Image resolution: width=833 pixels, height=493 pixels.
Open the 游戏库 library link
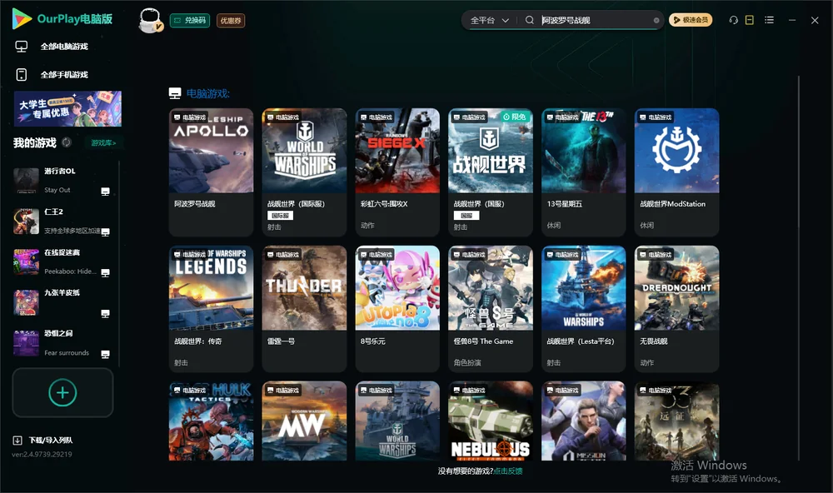click(x=103, y=143)
